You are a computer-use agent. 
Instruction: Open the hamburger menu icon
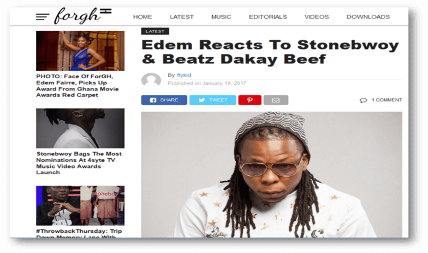click(43, 17)
